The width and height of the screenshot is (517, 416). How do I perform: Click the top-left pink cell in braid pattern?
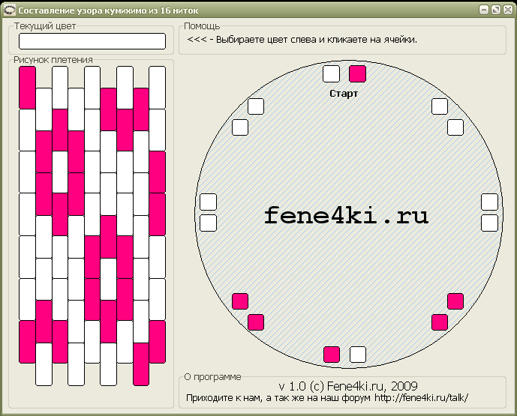click(28, 87)
